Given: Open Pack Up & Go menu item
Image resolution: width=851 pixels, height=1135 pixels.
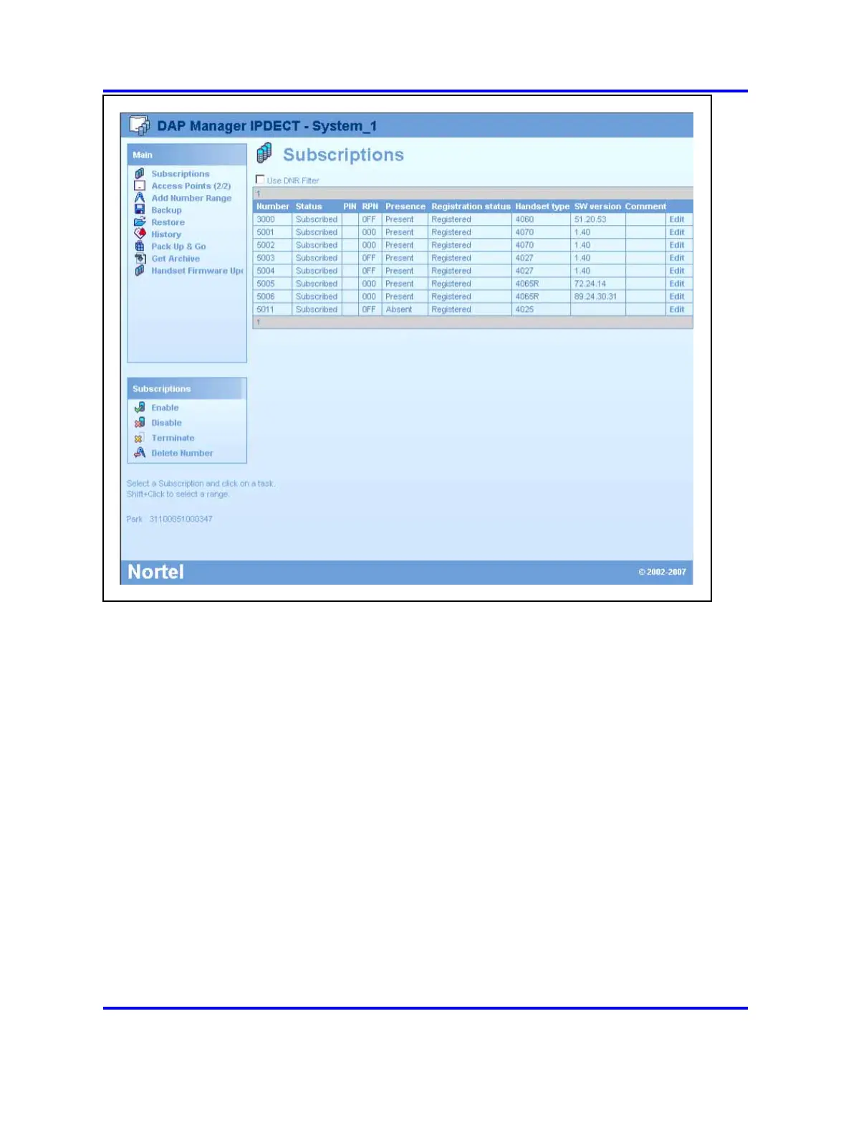Looking at the screenshot, I should tap(178, 246).
